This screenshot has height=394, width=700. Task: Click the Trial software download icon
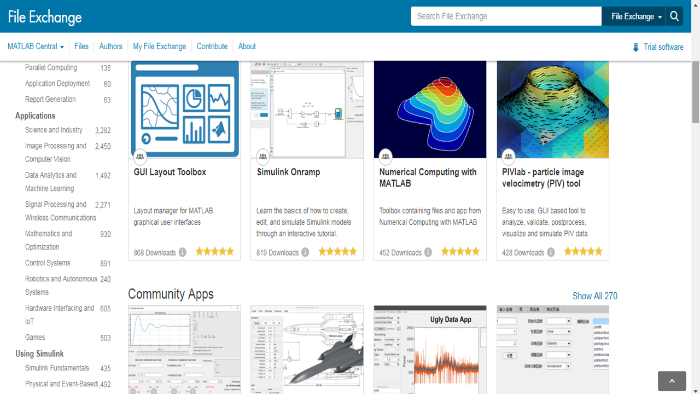tap(635, 47)
